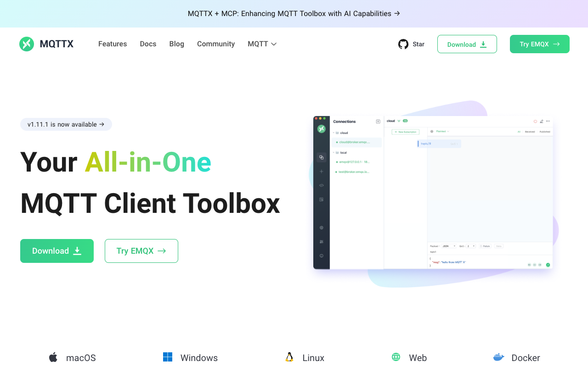Image resolution: width=588 pixels, height=367 pixels.
Task: Open the MQTTX app screenshot preview
Action: tap(433, 192)
